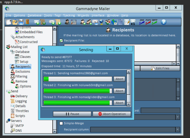Click the new document toolbar icon
This screenshot has width=190, height=138.
(x=9, y=22)
